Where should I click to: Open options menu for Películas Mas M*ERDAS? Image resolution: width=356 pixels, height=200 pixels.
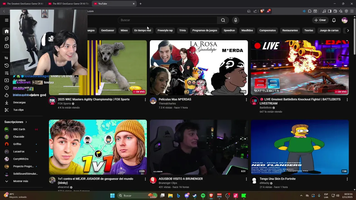point(246,100)
